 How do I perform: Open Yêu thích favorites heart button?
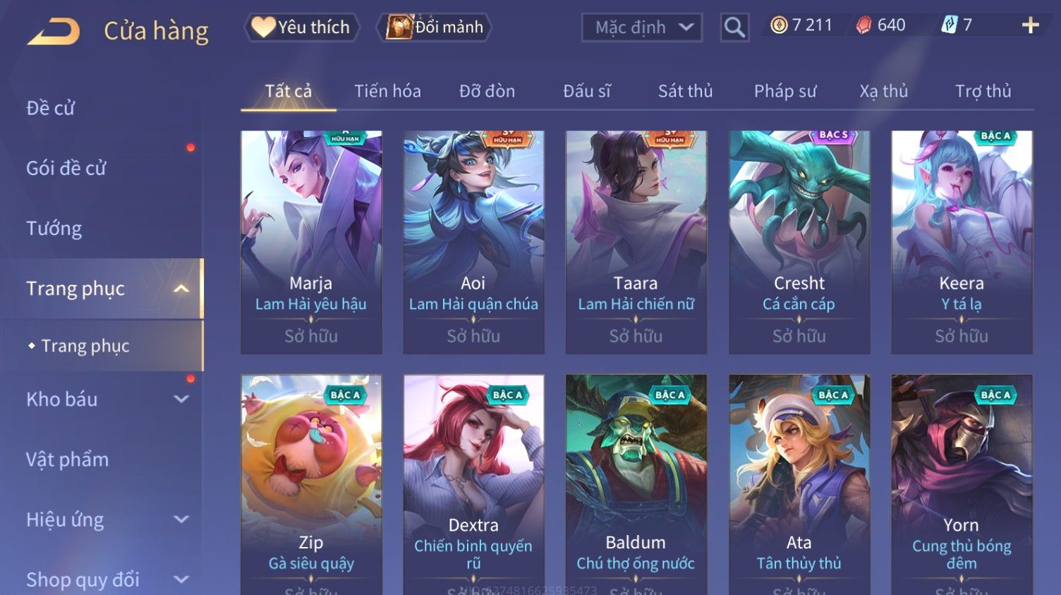coord(302,28)
